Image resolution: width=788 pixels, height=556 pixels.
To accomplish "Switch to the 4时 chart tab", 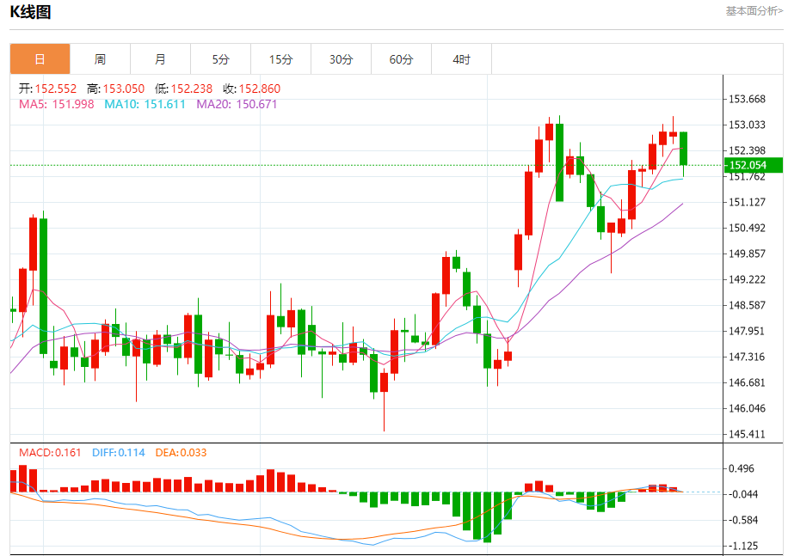I will (461, 59).
